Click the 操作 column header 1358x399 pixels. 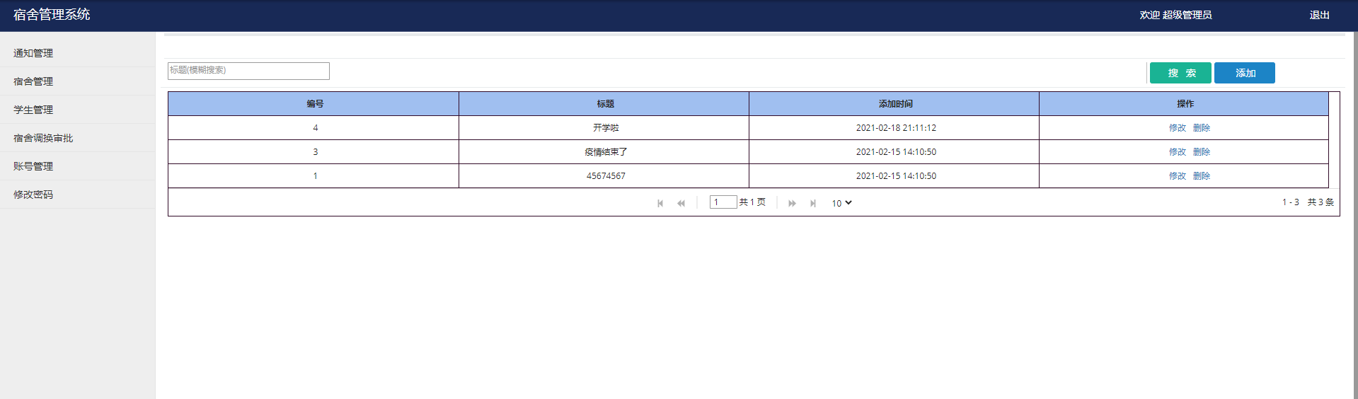(1184, 104)
